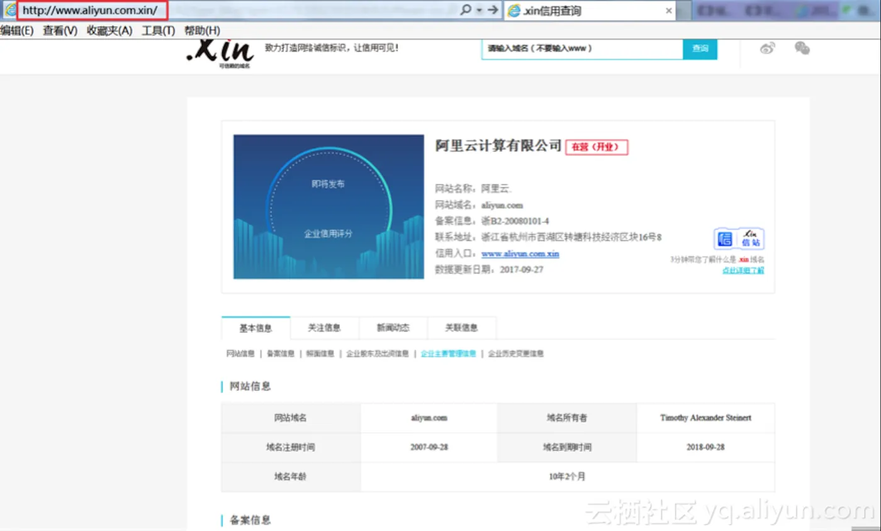Viewport: 881px width, 531px height.
Task: Click the 在营（开业）status badge
Action: tap(597, 147)
